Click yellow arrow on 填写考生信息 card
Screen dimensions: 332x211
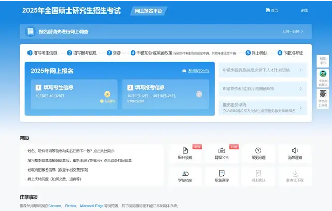click(107, 94)
